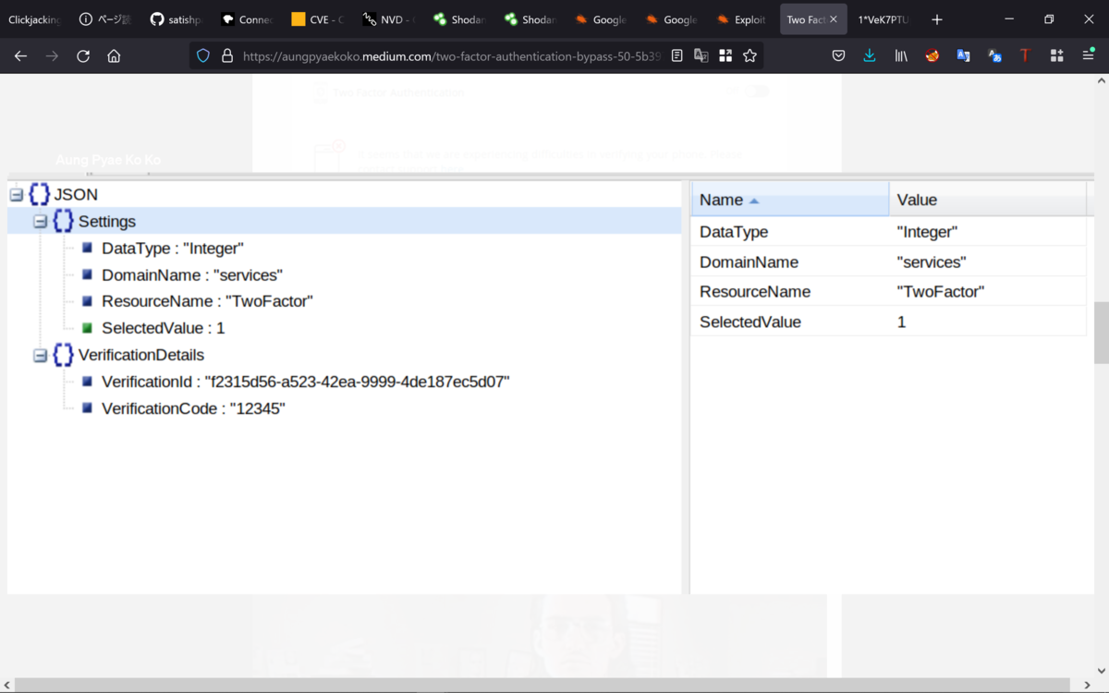Sort by the Value column header
Screen dimensions: 1109x693
[987, 200]
